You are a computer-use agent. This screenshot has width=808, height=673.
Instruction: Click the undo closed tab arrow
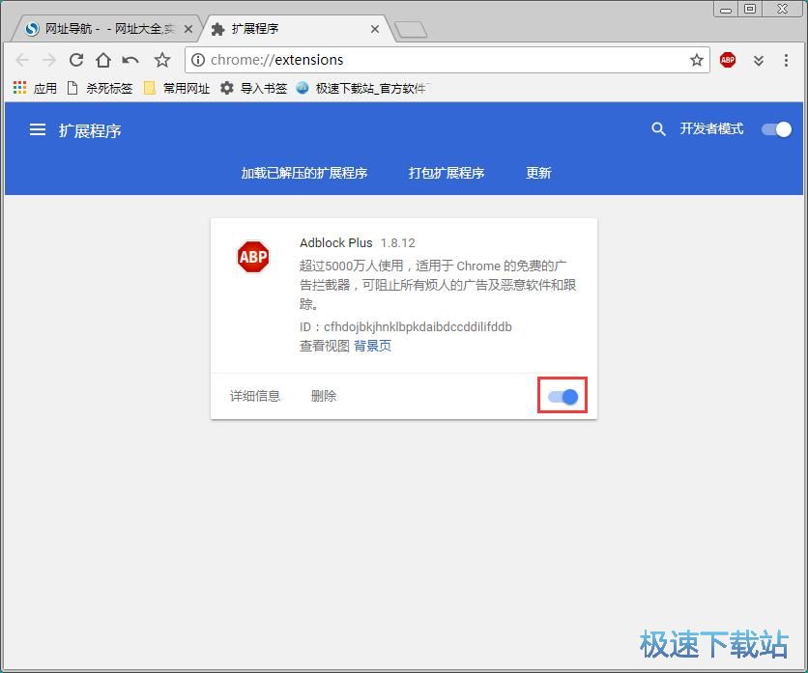click(130, 60)
